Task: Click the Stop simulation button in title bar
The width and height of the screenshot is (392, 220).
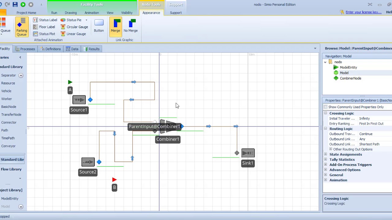Action: pyautogui.click(x=31, y=5)
